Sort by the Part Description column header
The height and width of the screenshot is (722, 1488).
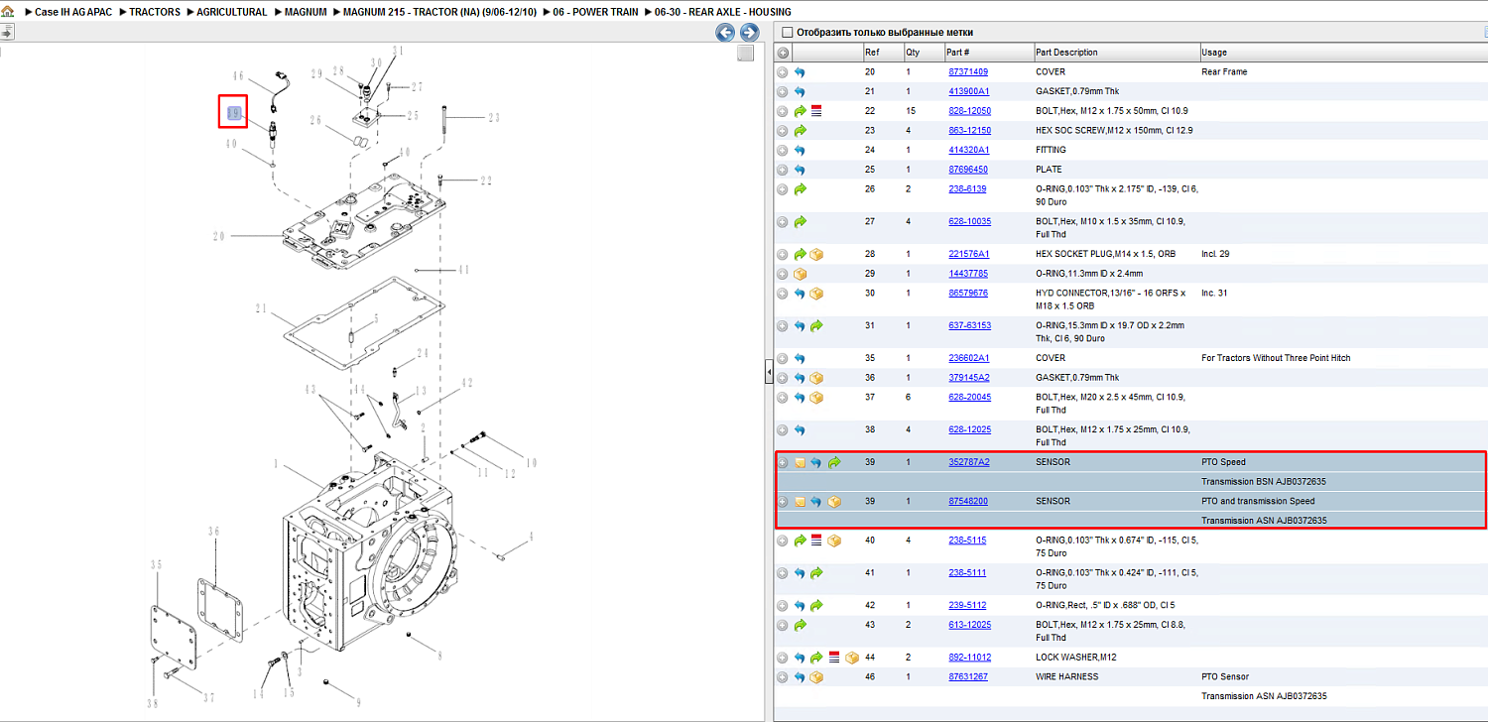[x=1066, y=53]
